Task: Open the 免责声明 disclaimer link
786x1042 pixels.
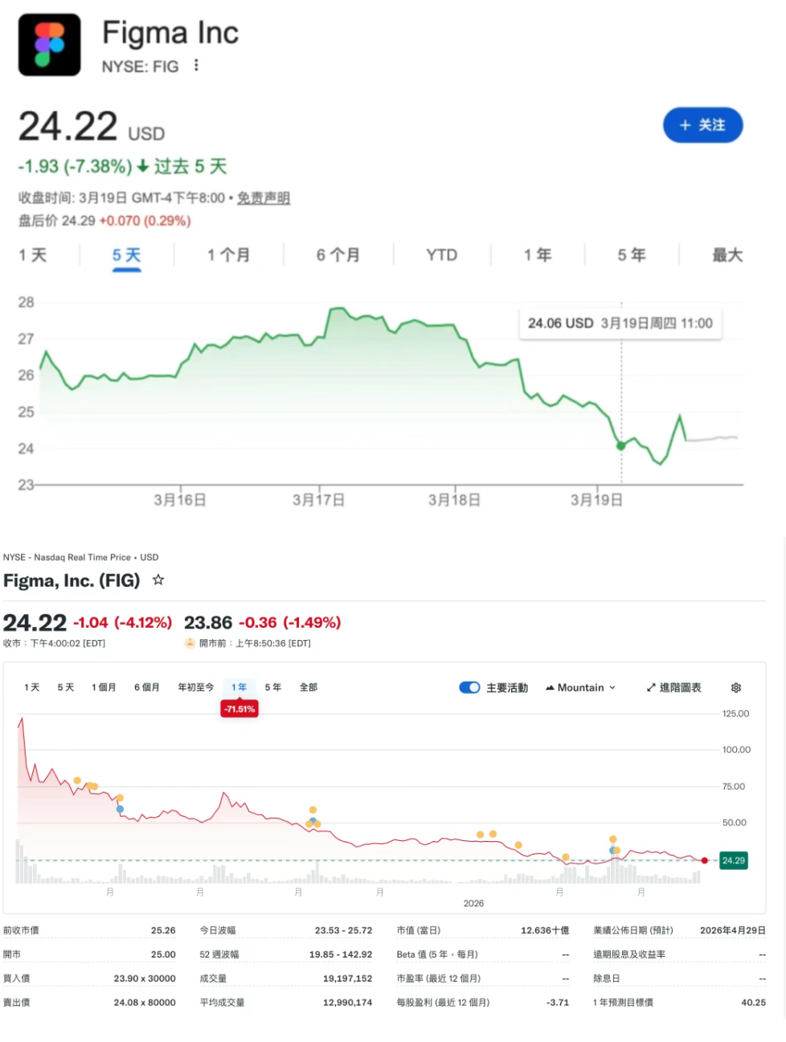Action: click(x=264, y=198)
